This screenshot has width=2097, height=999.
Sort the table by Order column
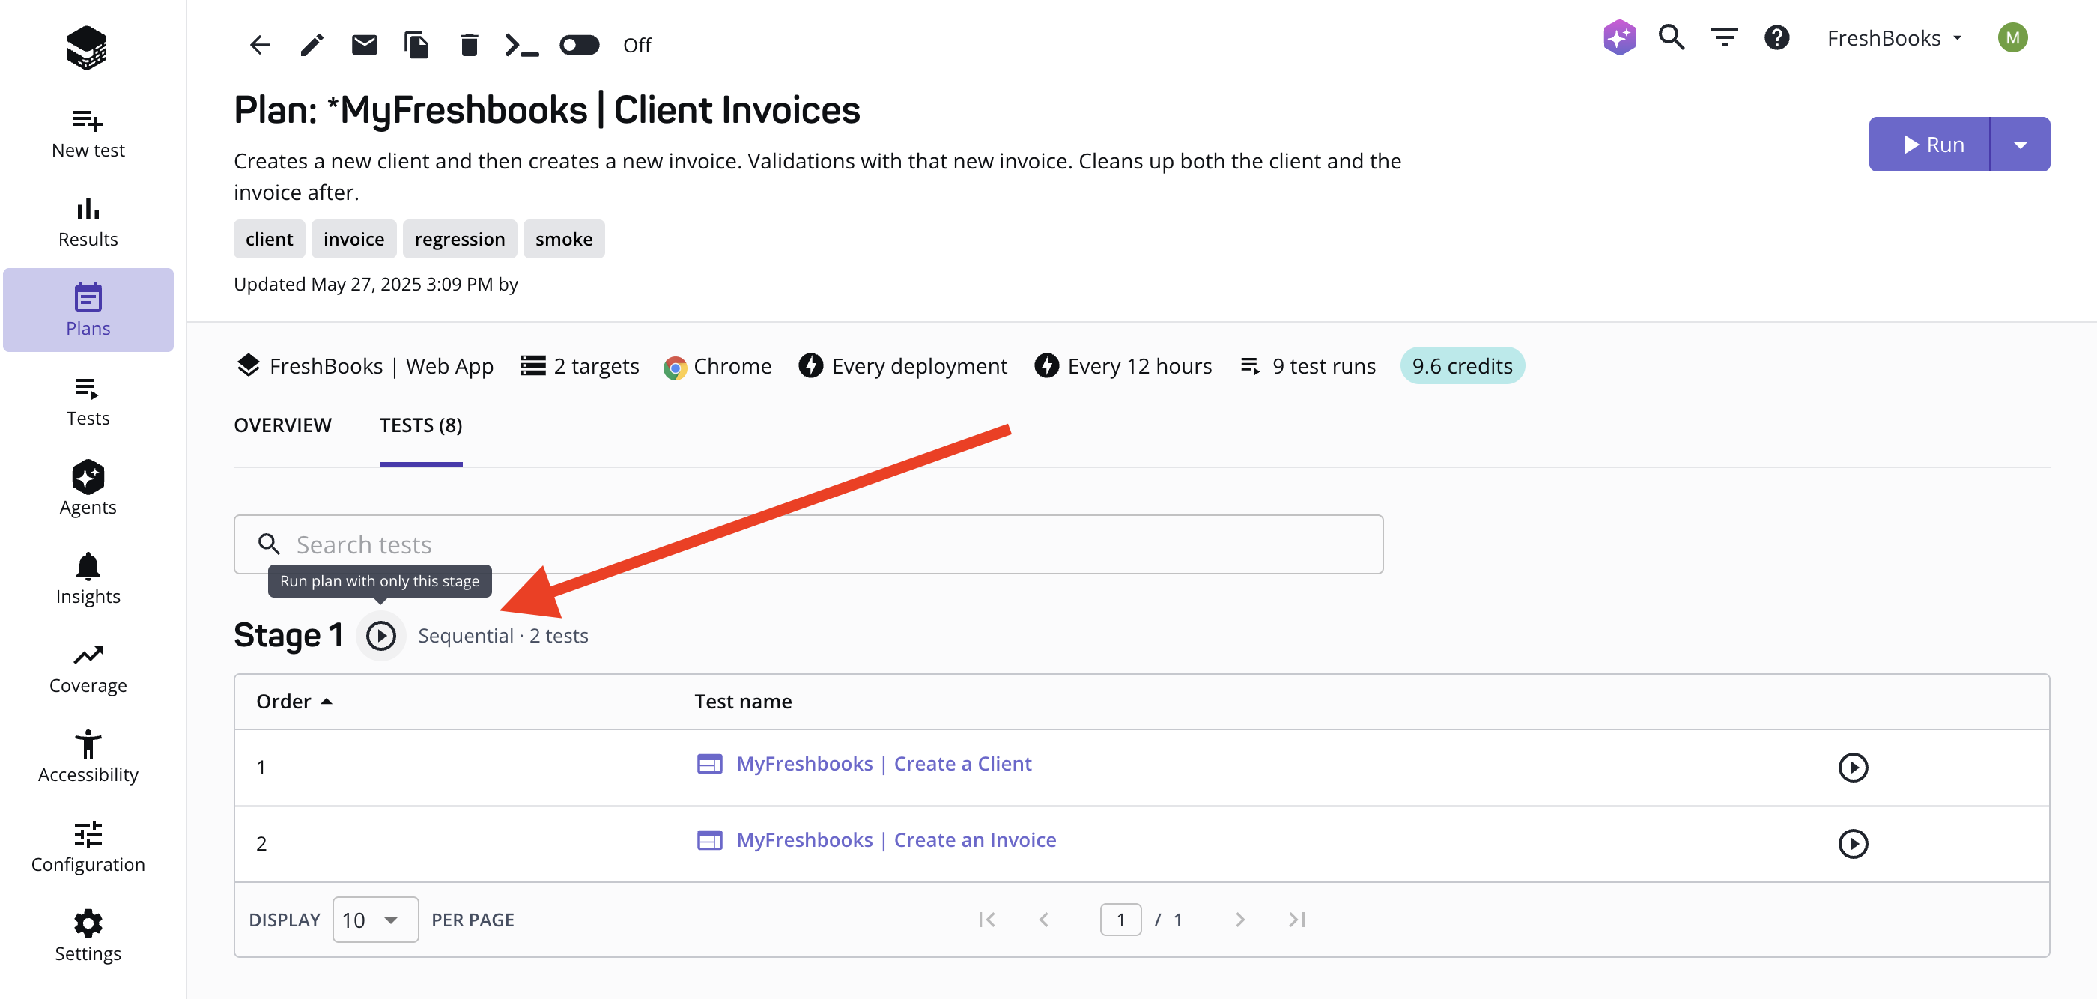click(294, 701)
